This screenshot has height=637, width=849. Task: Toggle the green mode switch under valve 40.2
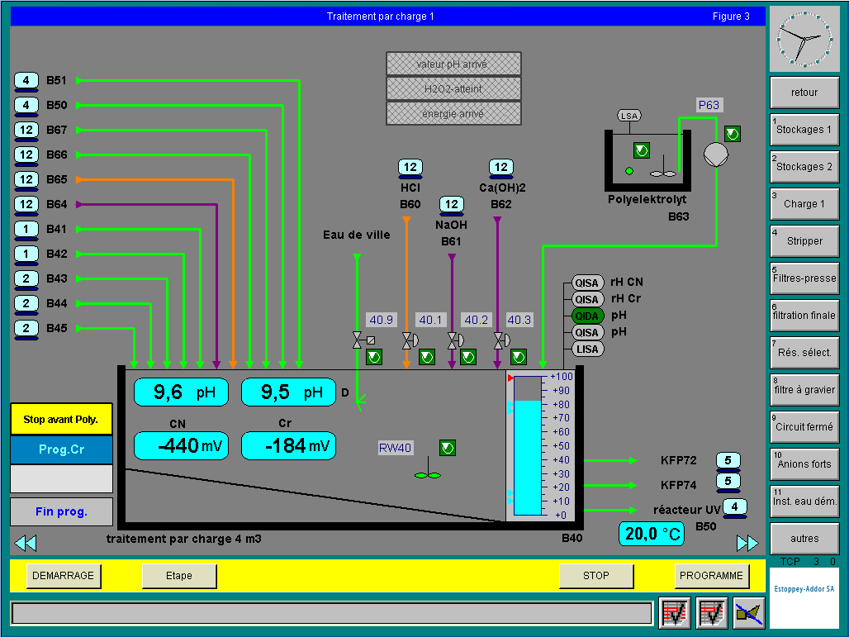(x=467, y=357)
